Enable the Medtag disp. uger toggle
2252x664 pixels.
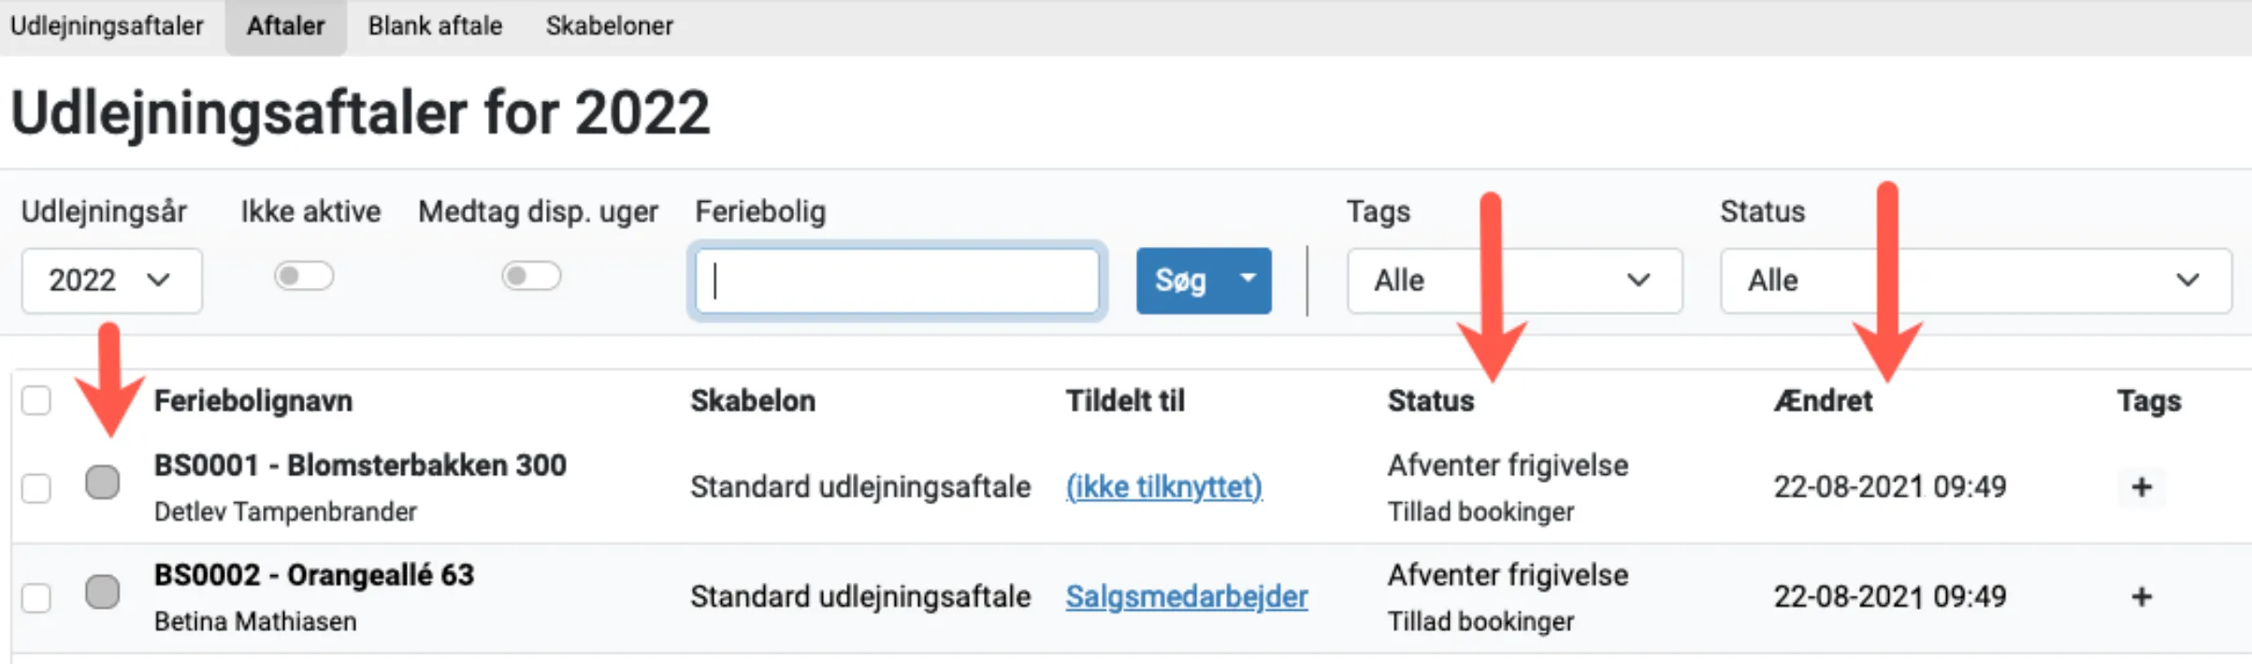(x=531, y=276)
